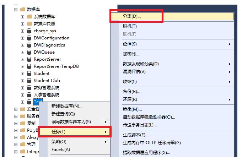Click the PolyBase folder icon
The image size is (242, 163).
[x=22, y=130]
